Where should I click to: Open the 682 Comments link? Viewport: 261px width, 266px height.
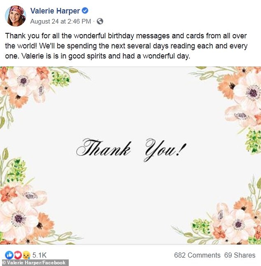click(x=197, y=255)
